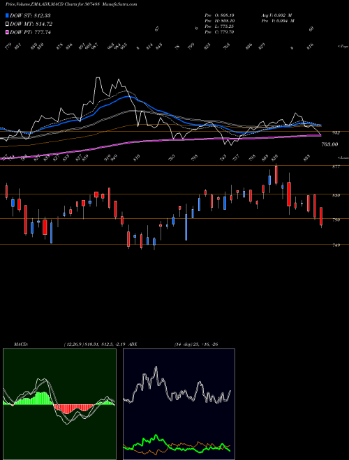Image resolution: width=349 pixels, height=460 pixels.
Task: Click the 799 price axis label
Action: (x=336, y=220)
